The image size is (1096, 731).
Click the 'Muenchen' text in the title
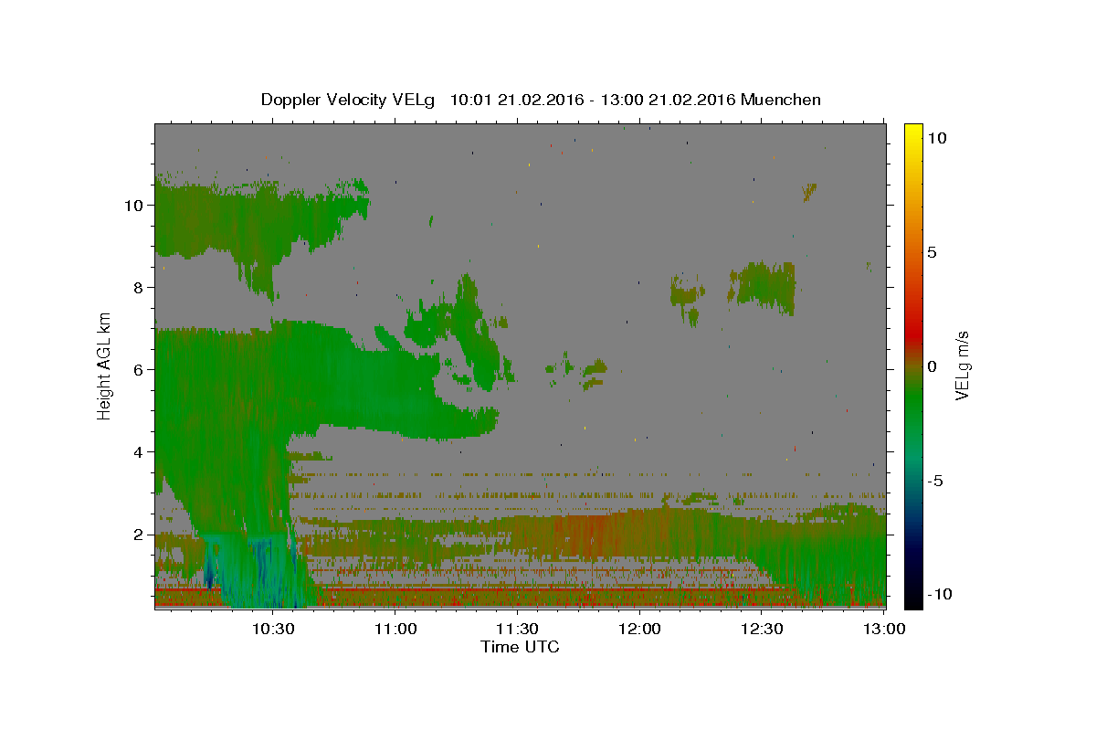tap(781, 100)
